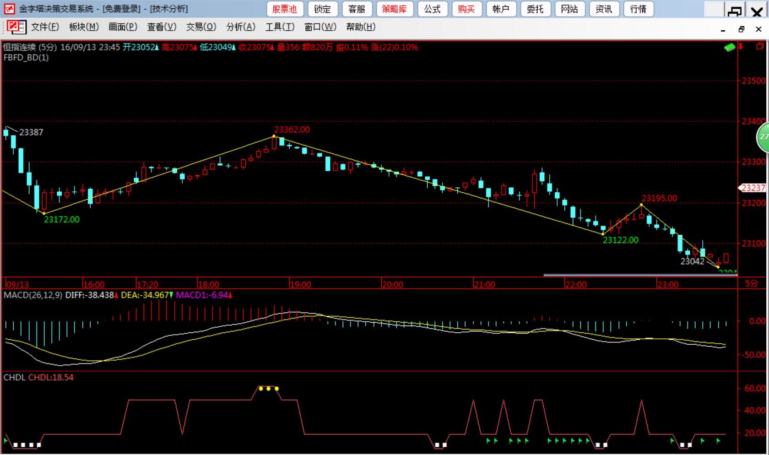
Task: Click the green chip icon on chart
Action: coord(730,47)
